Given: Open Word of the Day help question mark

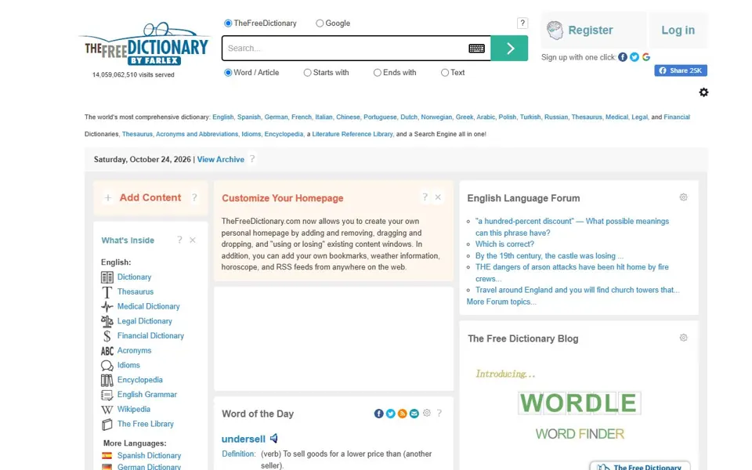Looking at the screenshot, I should 439,413.
